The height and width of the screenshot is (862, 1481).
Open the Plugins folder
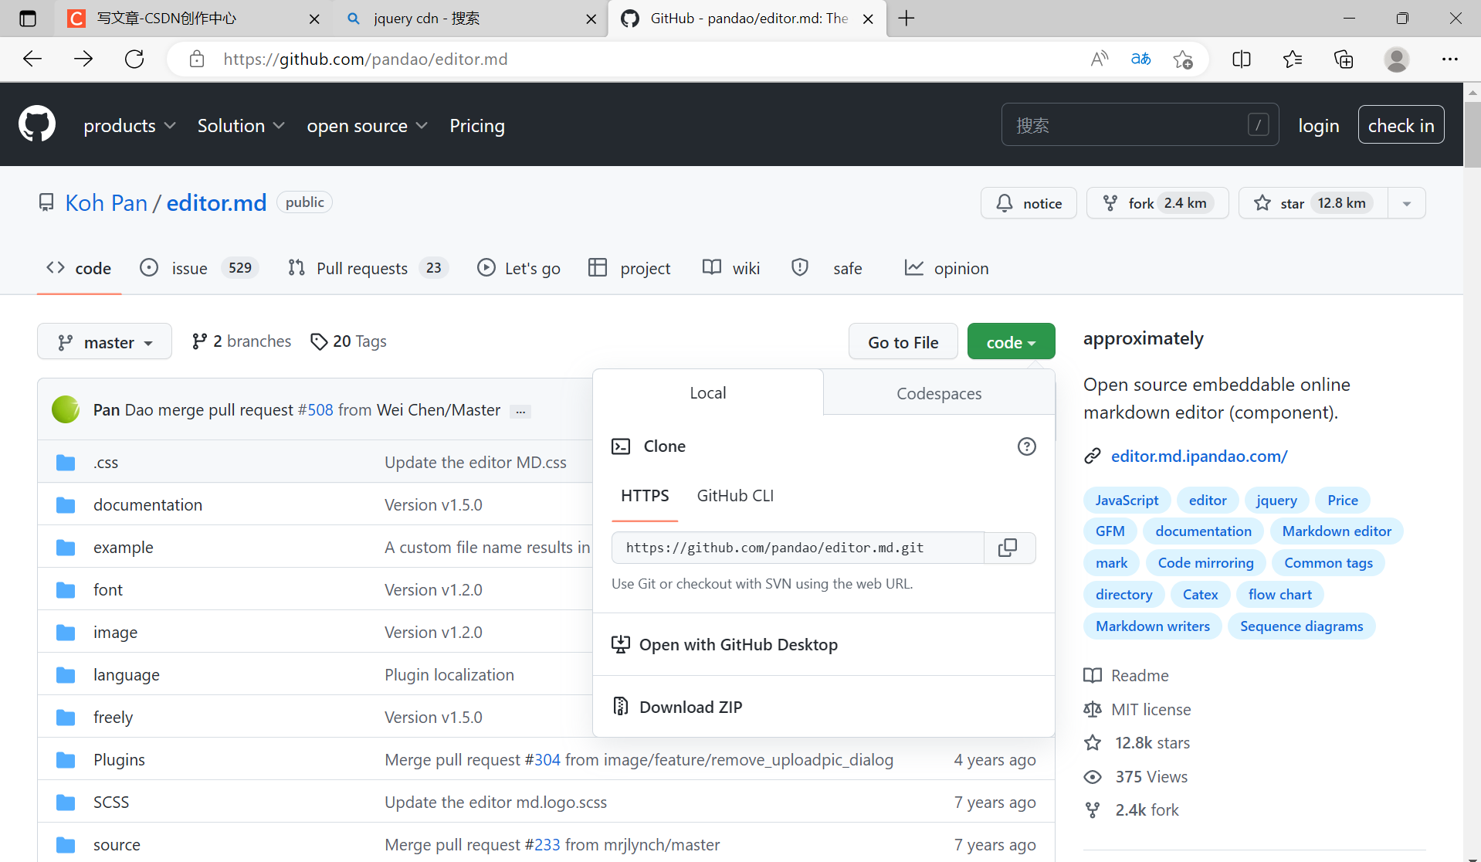pos(119,760)
